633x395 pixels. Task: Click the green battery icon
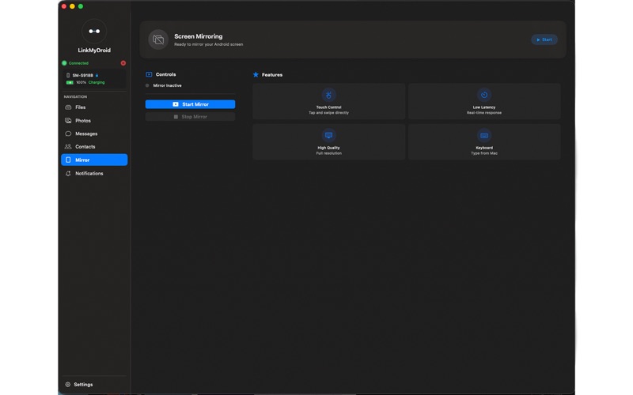pyautogui.click(x=70, y=82)
